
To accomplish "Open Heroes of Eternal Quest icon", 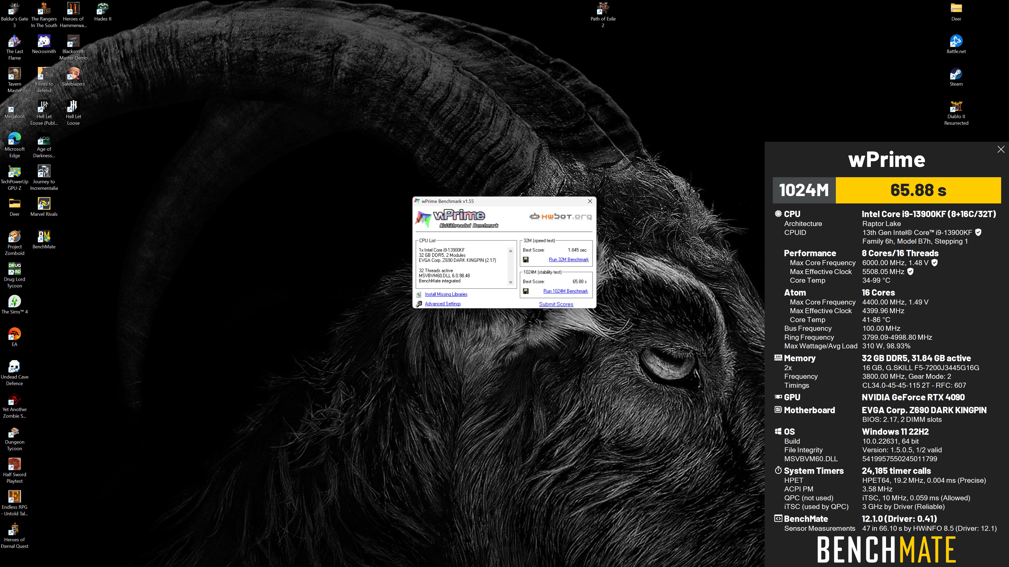I will 14,535.
